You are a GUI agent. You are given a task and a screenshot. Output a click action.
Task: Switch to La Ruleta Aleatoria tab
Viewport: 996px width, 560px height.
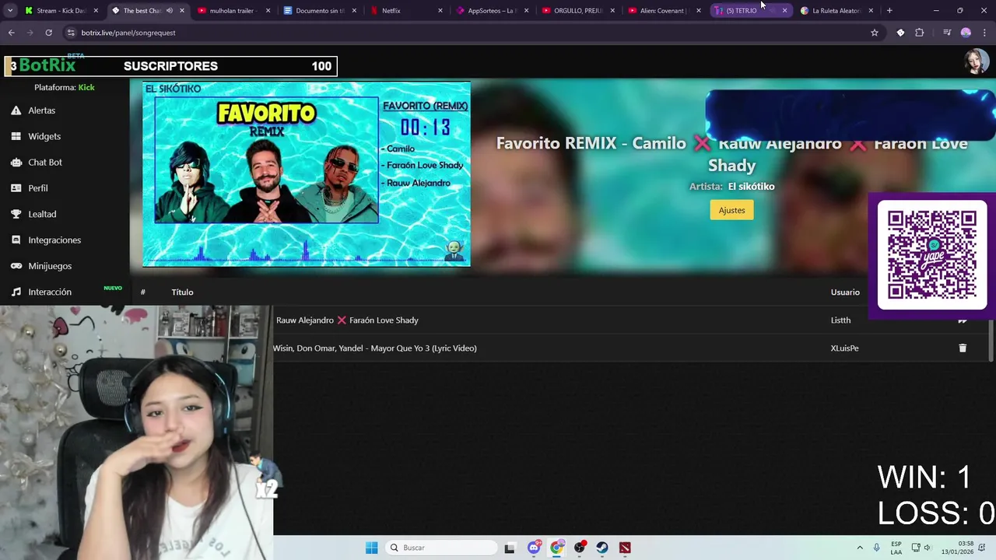[836, 11]
